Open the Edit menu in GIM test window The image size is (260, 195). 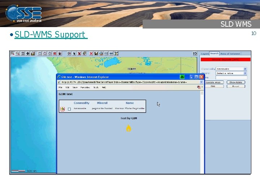(67, 87)
